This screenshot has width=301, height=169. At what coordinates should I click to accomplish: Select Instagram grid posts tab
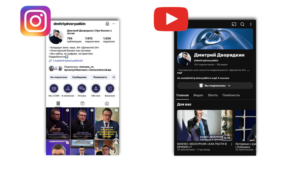(58, 103)
